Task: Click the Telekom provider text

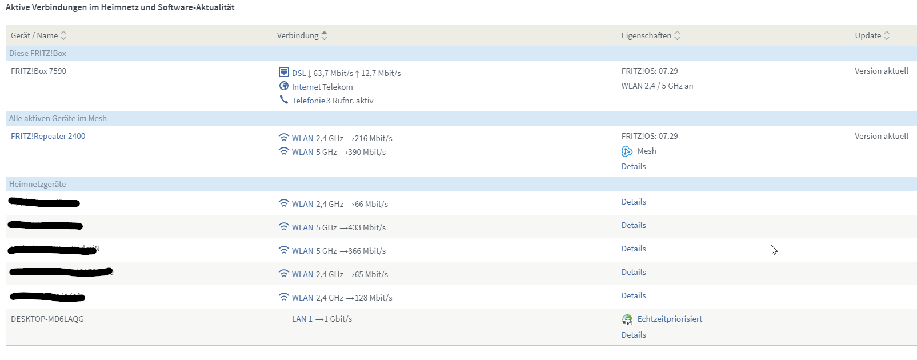Action: 338,87
